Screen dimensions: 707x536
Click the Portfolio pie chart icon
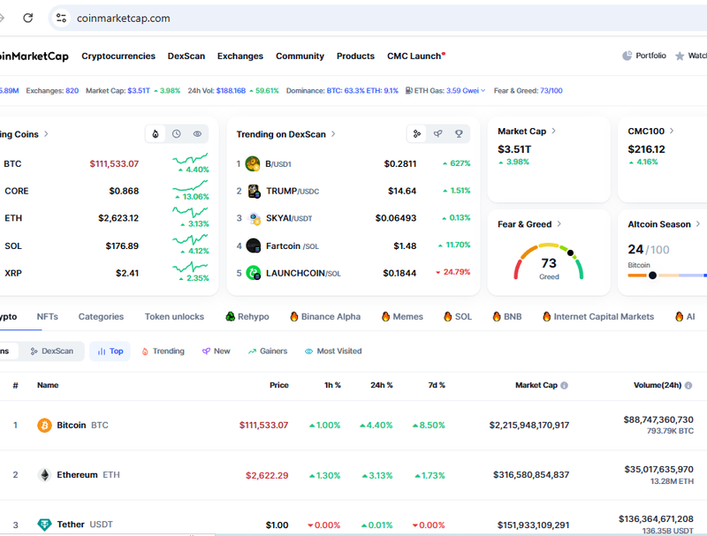point(627,56)
